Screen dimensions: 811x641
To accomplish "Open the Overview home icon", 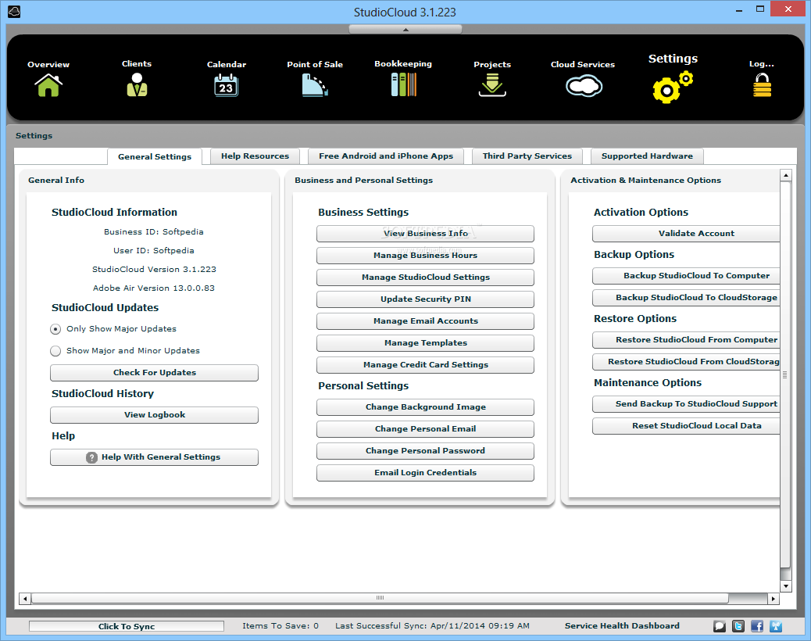I will (48, 85).
